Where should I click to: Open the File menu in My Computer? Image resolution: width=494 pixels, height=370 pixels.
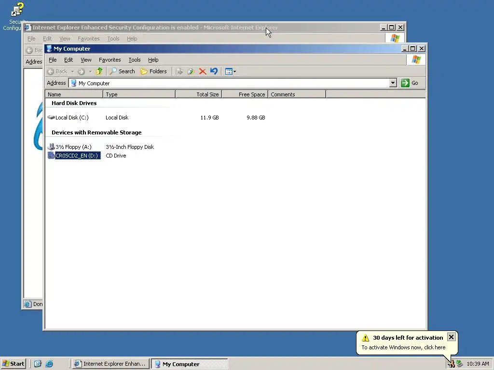point(53,60)
